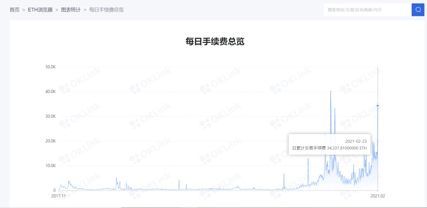Click the 10.0K y-axis label
Viewport: 427px width, 208px height.
pos(51,166)
